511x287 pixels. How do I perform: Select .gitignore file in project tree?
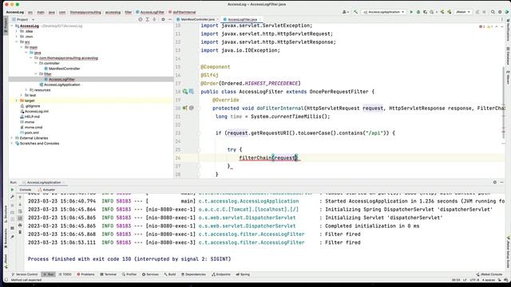[x=32, y=106]
